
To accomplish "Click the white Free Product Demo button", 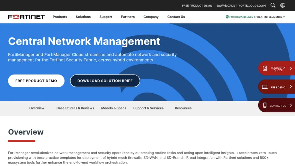I will click(36, 81).
